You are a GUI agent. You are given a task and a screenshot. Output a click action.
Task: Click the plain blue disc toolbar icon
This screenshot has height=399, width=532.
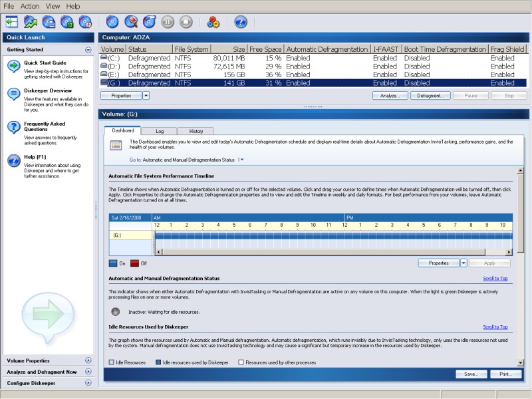(x=112, y=22)
